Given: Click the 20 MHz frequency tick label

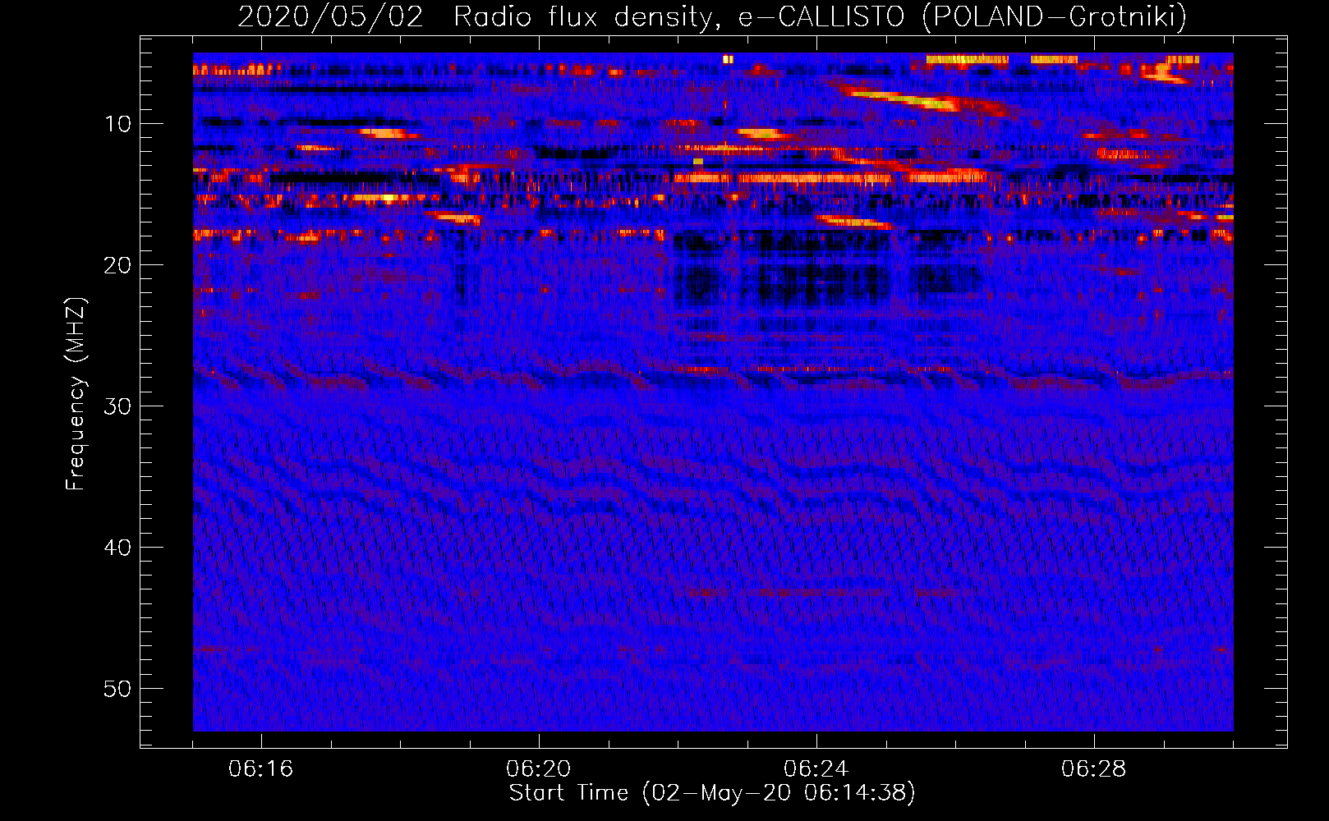Looking at the screenshot, I should pos(118,265).
